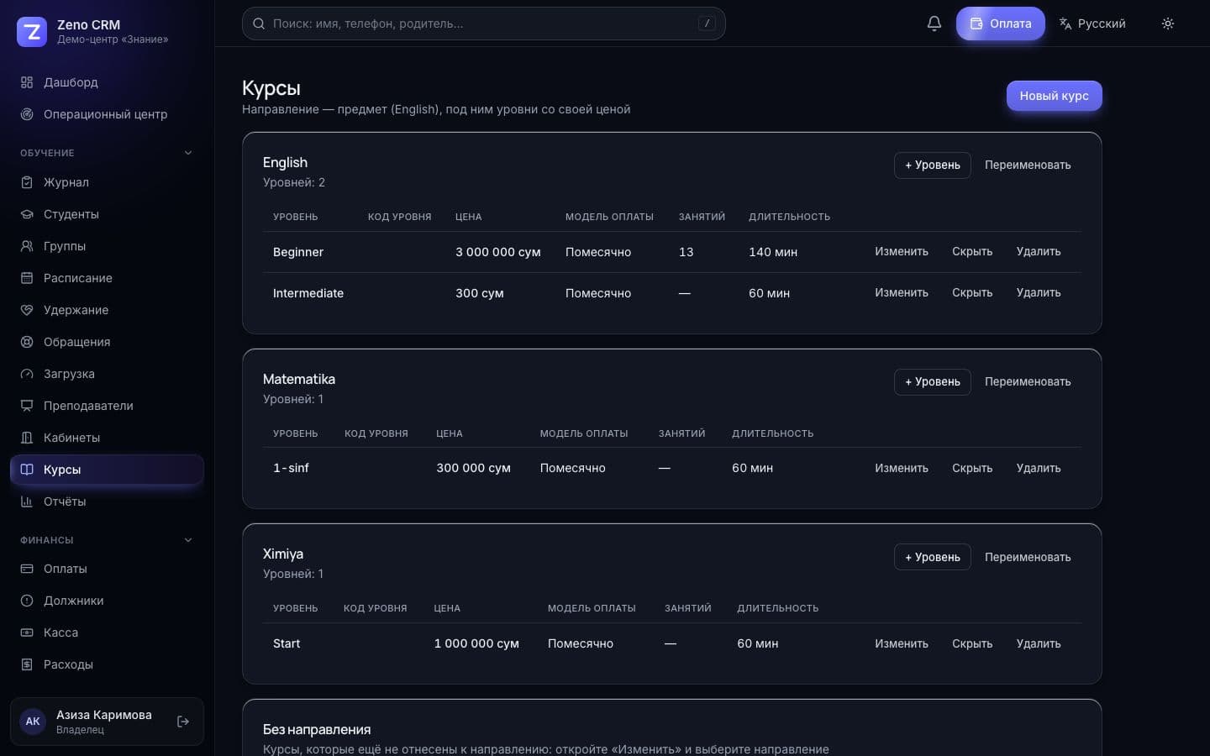Open the Русский language selector
The height and width of the screenshot is (756, 1210).
[x=1092, y=24]
